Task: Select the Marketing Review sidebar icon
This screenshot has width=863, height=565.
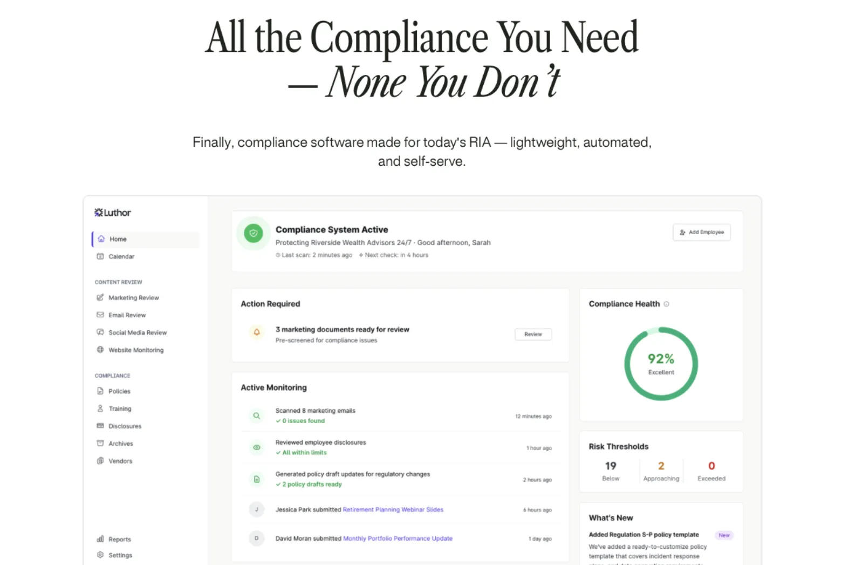Action: (x=100, y=297)
